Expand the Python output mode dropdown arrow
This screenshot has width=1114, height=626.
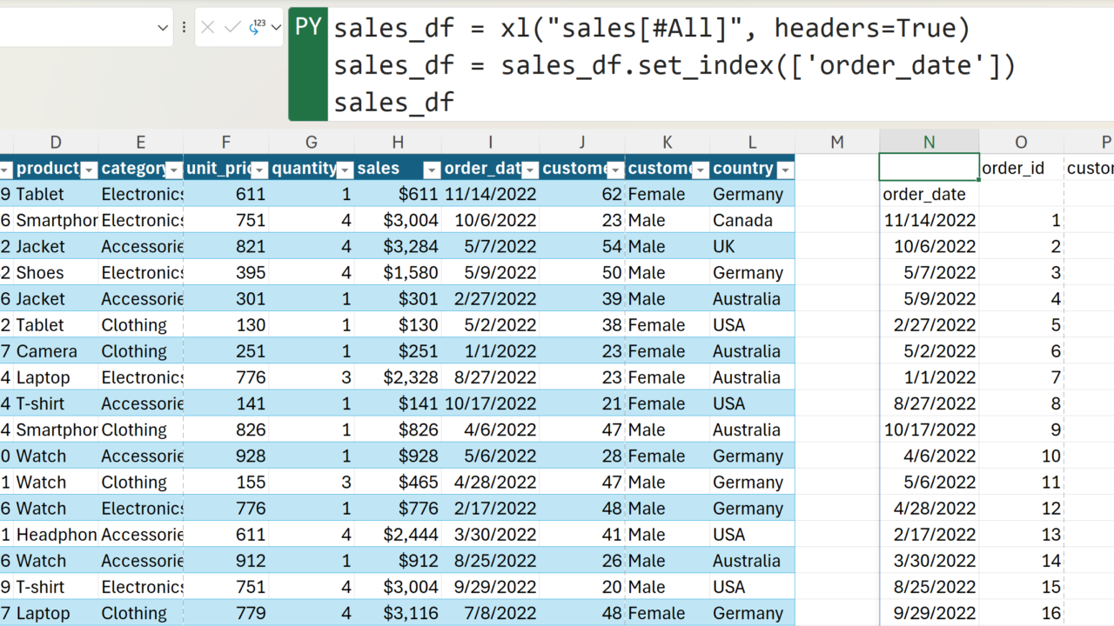(276, 28)
